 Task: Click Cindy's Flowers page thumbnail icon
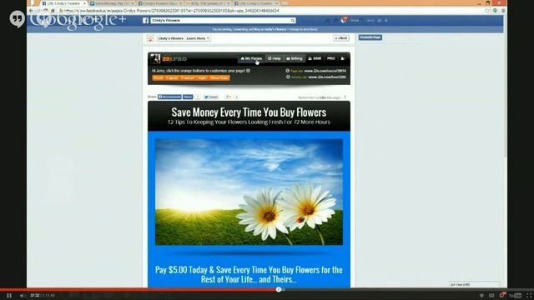coord(150,38)
